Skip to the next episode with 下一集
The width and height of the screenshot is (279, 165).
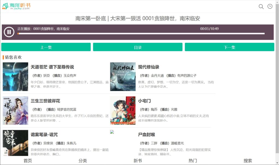pos(229,47)
